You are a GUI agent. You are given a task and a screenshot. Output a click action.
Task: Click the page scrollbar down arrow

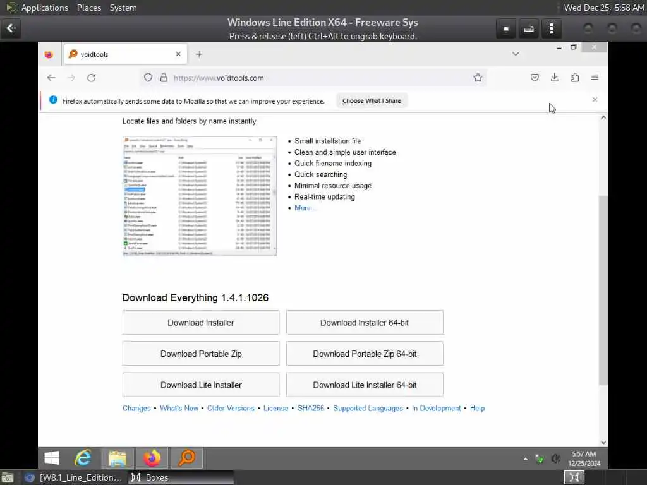(x=603, y=442)
